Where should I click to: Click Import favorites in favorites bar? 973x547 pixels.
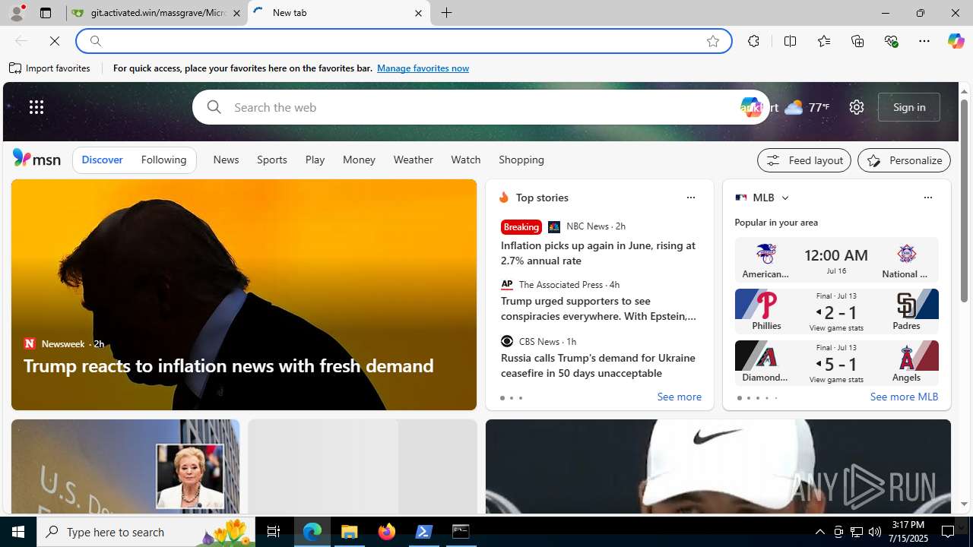[50, 68]
